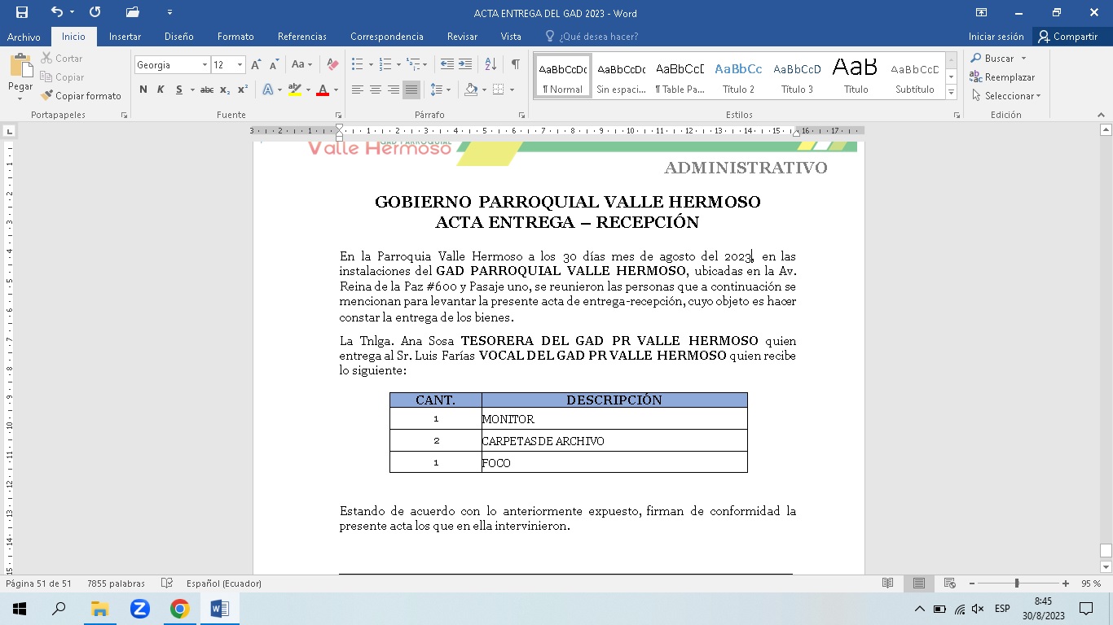The image size is (1113, 625).
Task: Toggle paragraph marks (¶) display
Action: (515, 64)
